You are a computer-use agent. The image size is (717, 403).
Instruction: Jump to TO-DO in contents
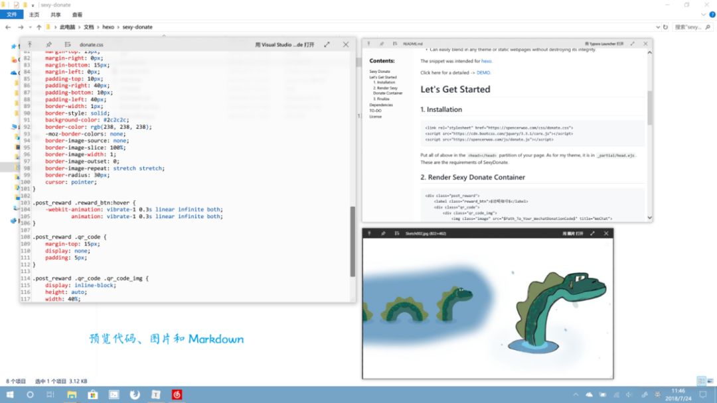[x=375, y=111]
